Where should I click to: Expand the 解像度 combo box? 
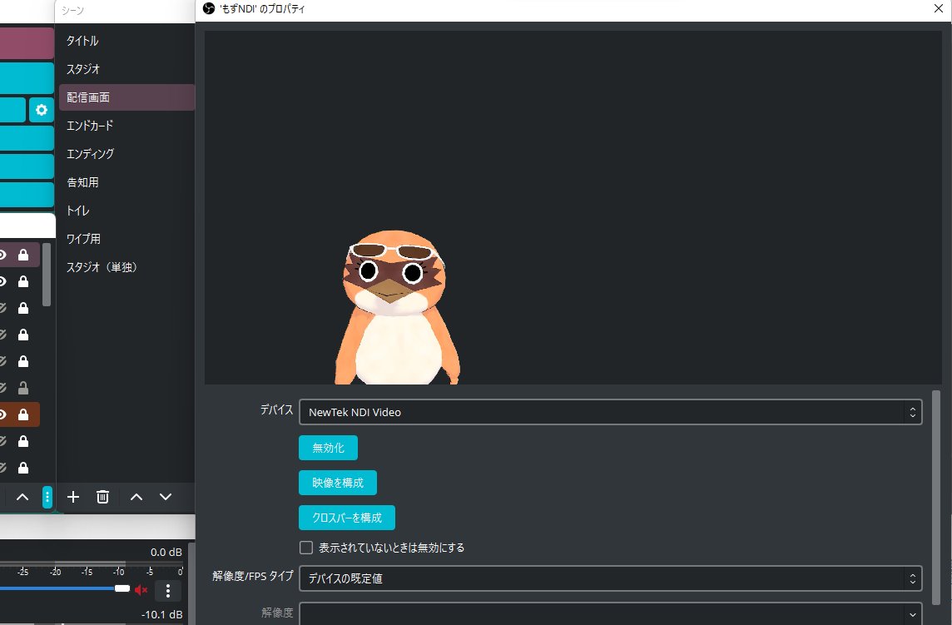pos(610,613)
